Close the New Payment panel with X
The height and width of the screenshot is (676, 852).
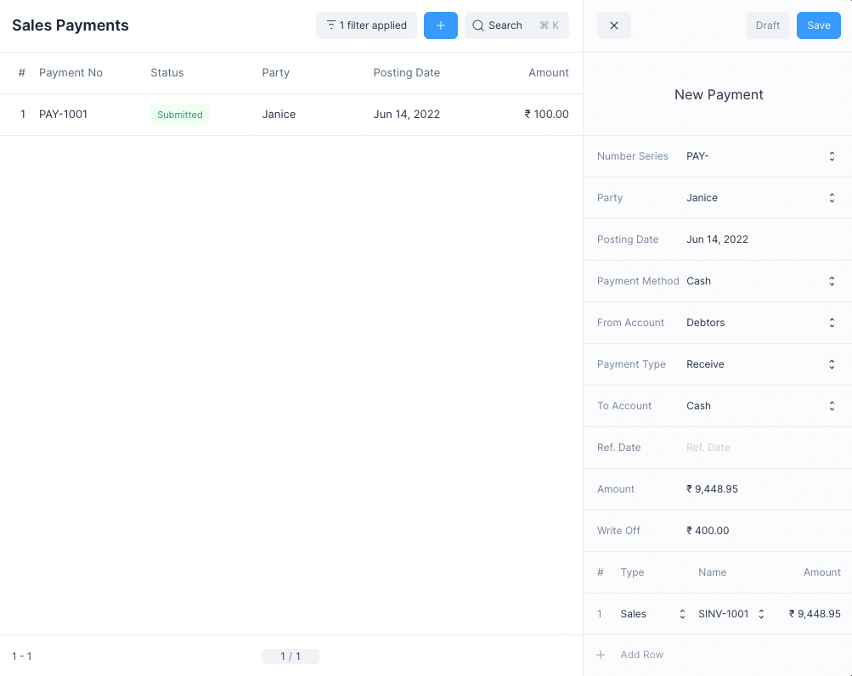tap(613, 25)
